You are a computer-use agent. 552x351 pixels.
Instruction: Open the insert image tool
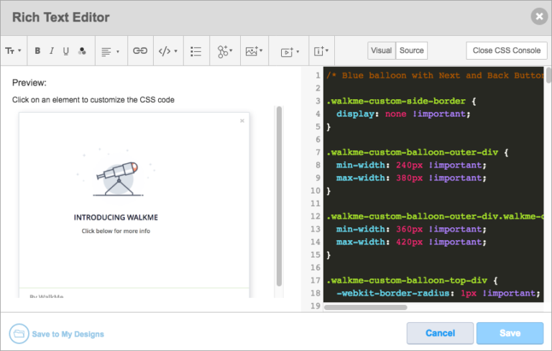252,52
